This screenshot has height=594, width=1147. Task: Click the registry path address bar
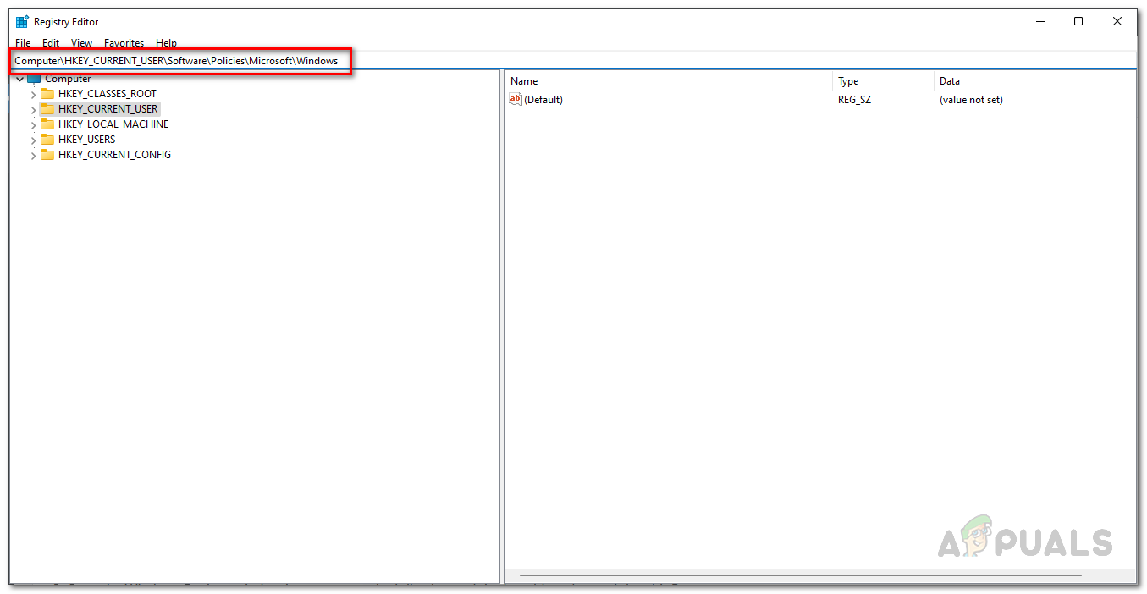click(x=573, y=61)
